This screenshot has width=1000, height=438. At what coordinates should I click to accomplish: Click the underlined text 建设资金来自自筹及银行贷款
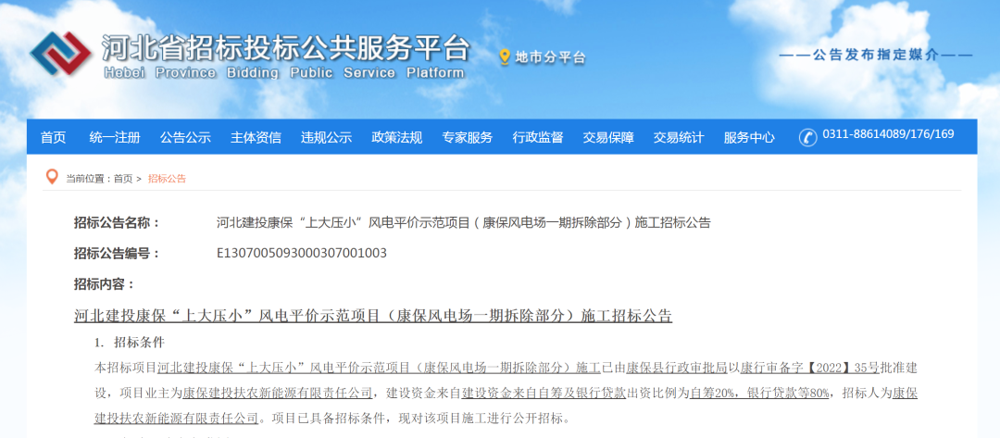tap(544, 394)
